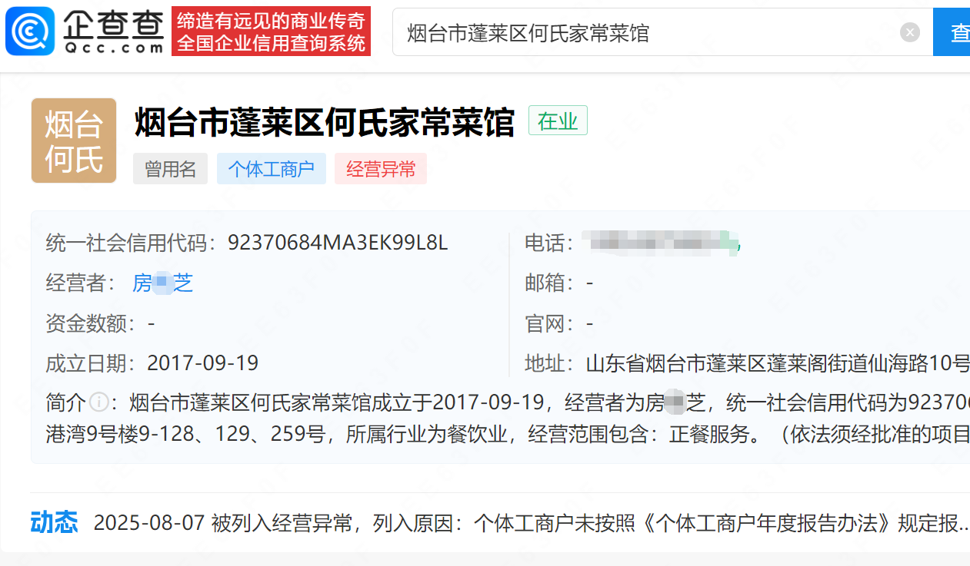Open operator link 房*芝 next to 经营者
The height and width of the screenshot is (566, 970).
pyautogui.click(x=162, y=283)
